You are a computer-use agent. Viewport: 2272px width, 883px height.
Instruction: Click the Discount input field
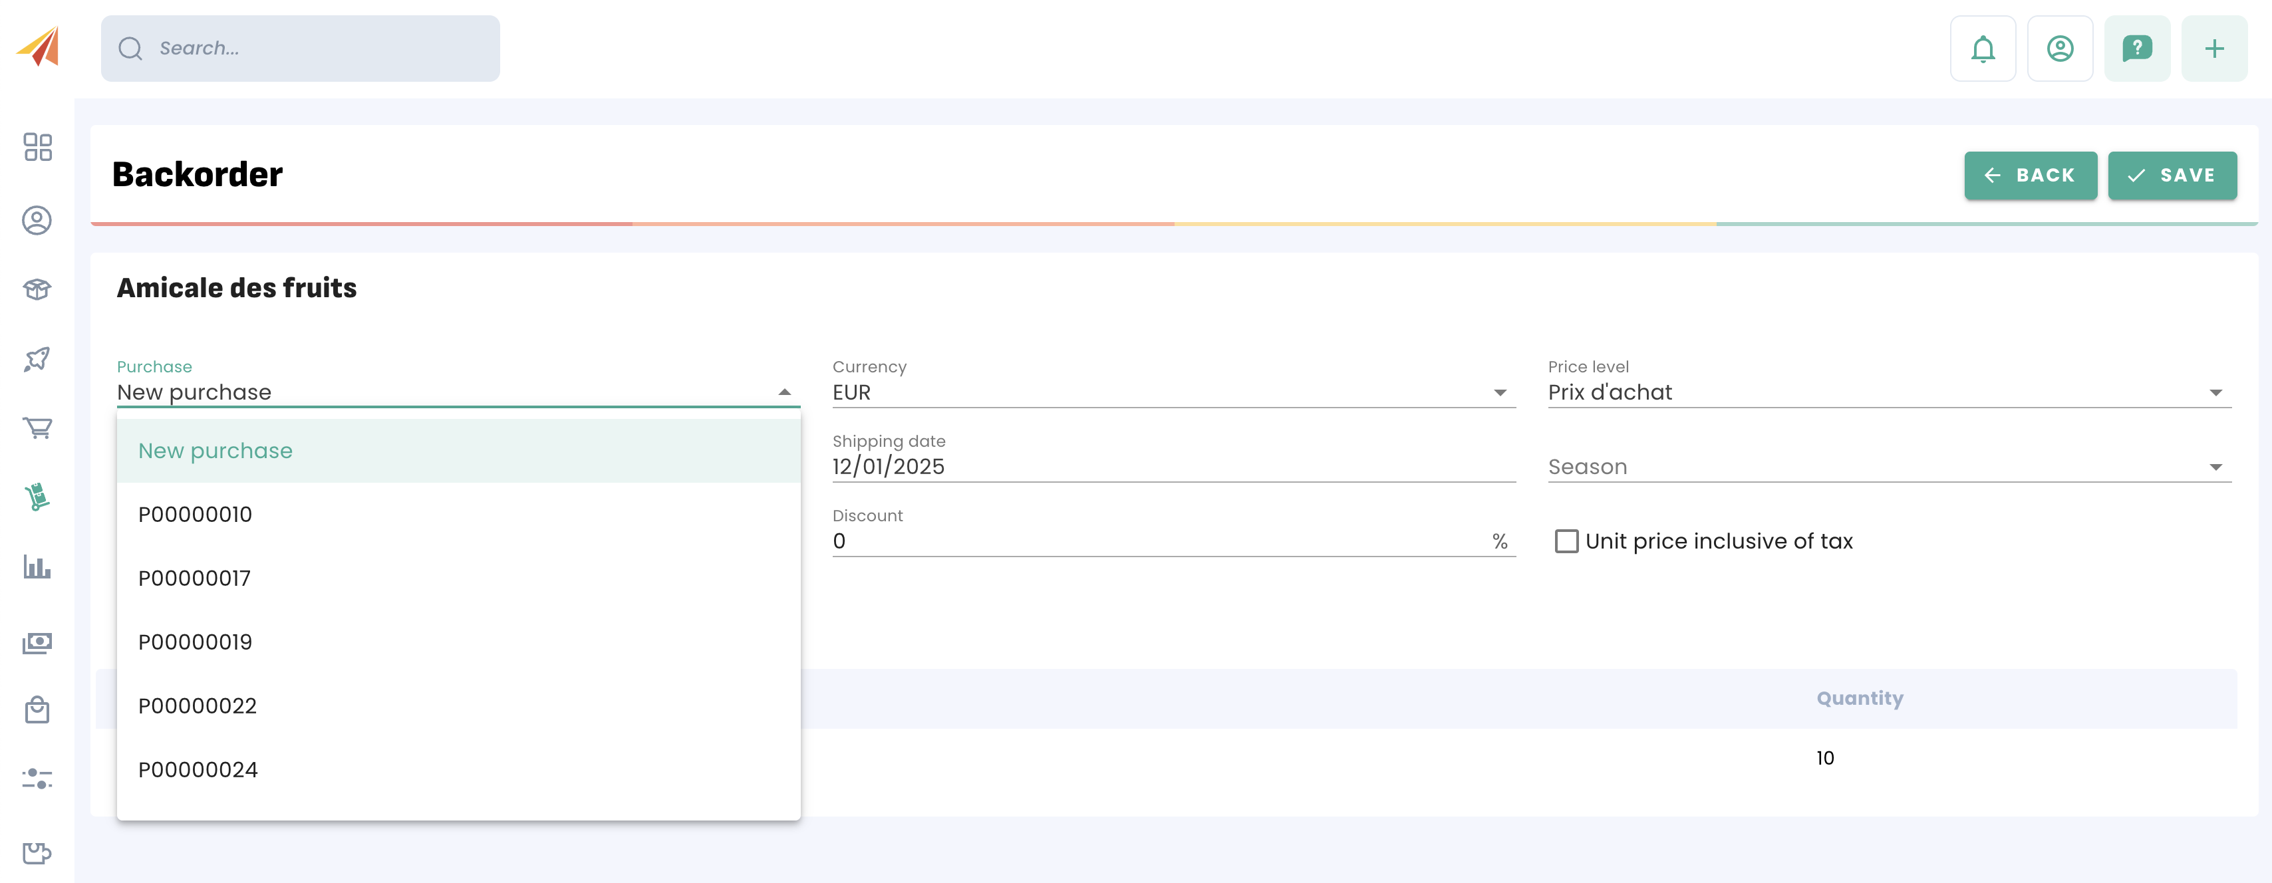coord(1155,541)
